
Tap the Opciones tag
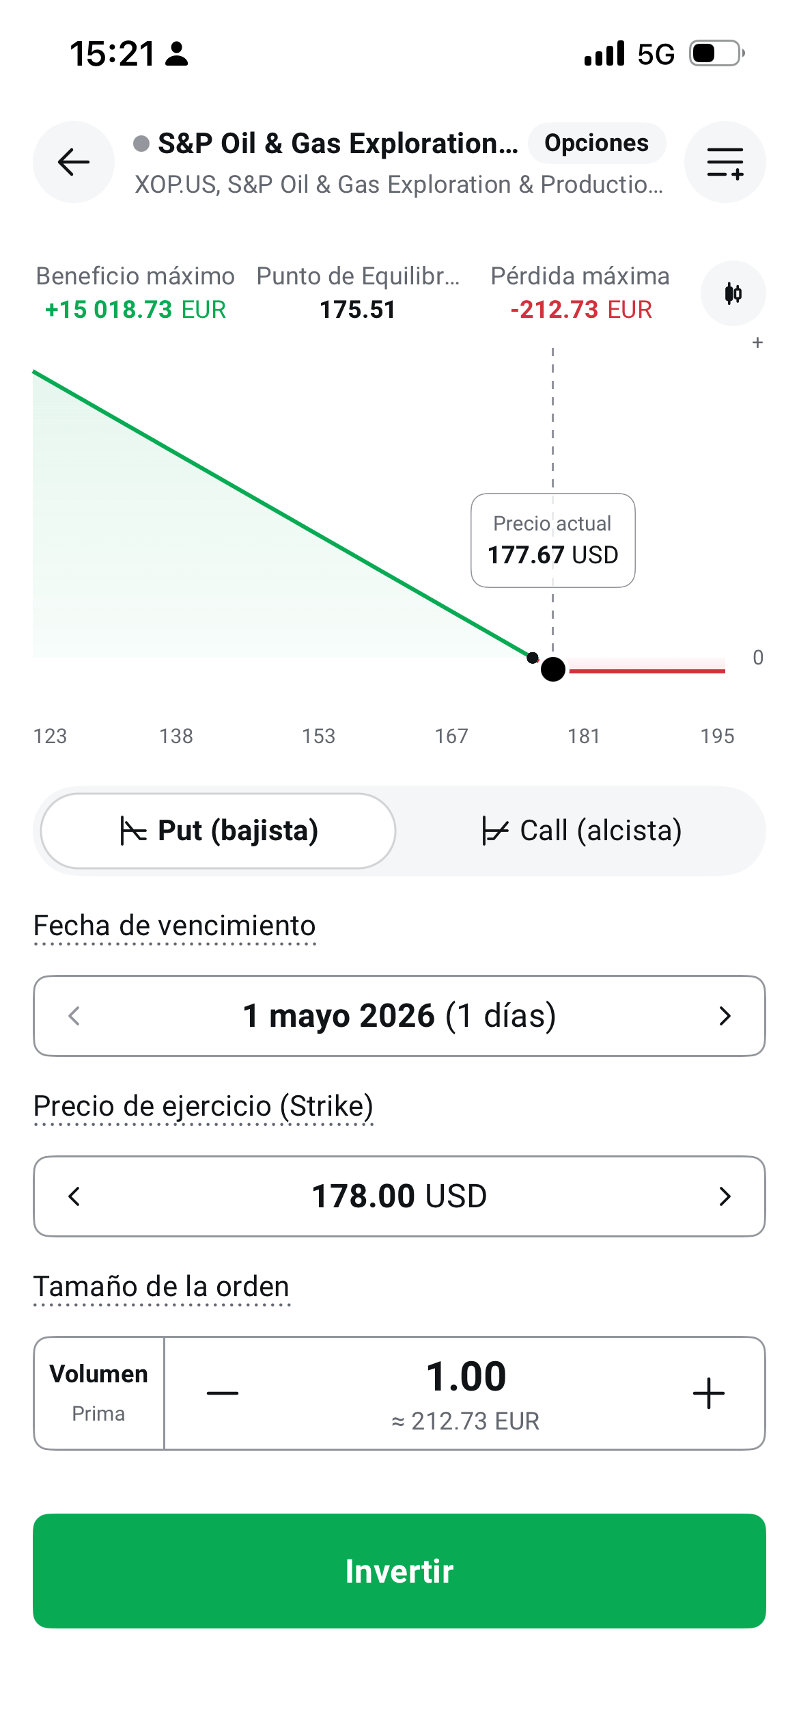596,143
